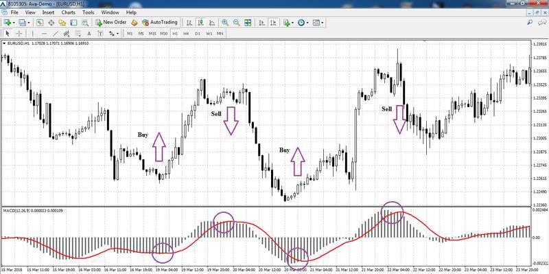Select the draw trendline tool
Viewport: 549px width, 274px height.
56,34
